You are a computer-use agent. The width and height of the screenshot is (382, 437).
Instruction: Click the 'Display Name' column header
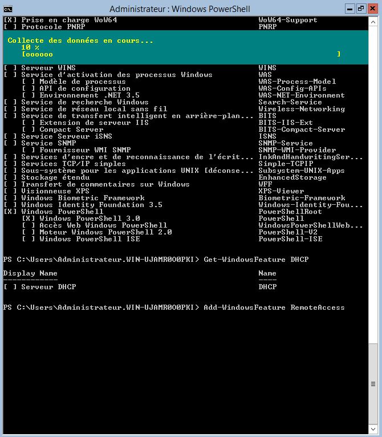click(30, 273)
